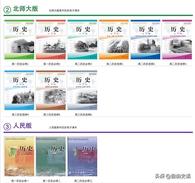Open the 高三历史选修4 textbook cover
The height and width of the screenshot is (183, 195).
[x=19, y=90]
